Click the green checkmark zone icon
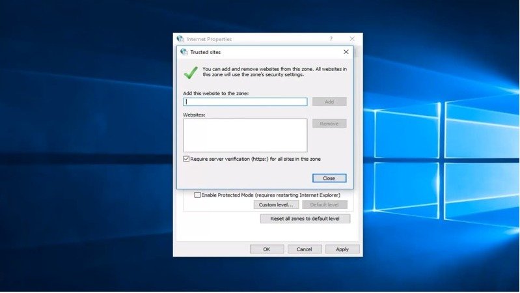Screen dimensions: 520x293 [191, 71]
